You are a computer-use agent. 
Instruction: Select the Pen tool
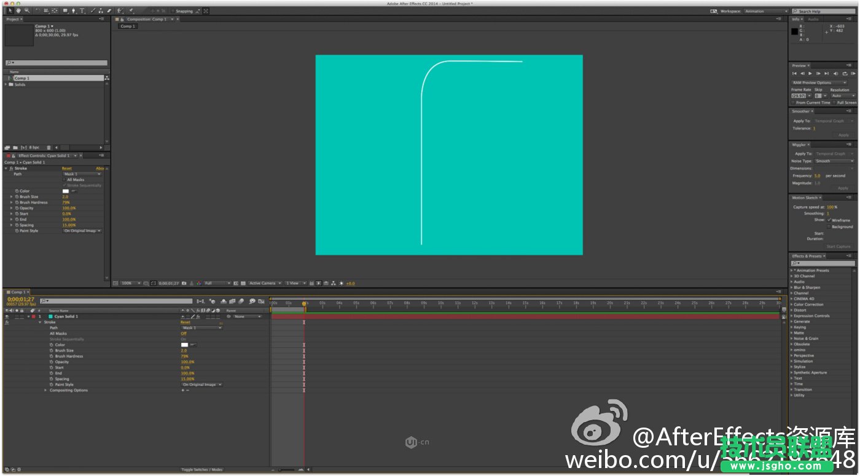(74, 10)
